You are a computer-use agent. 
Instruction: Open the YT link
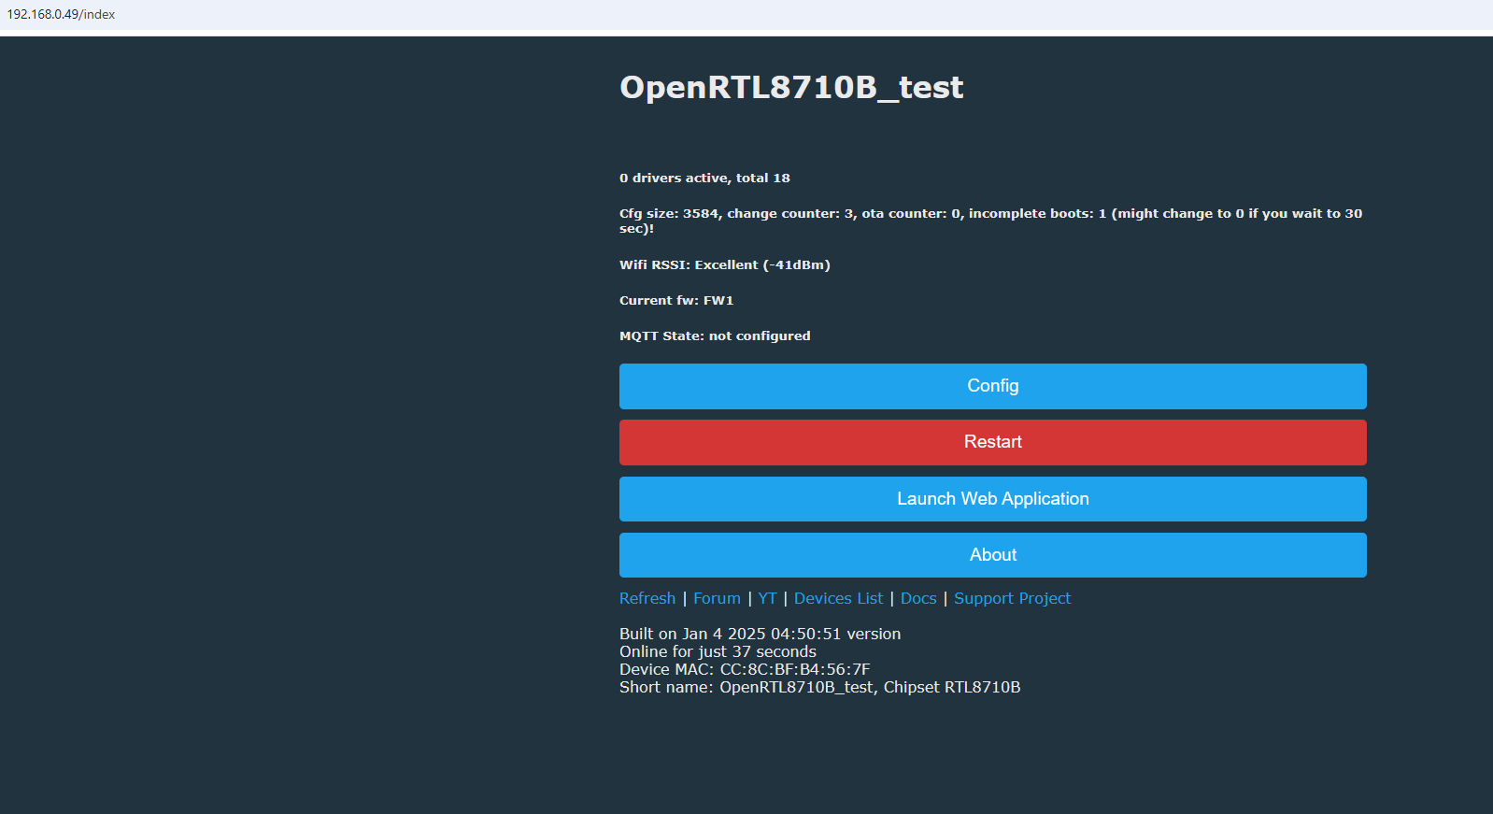tap(767, 598)
